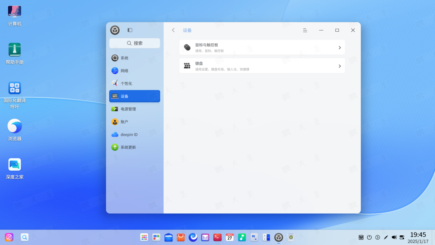Image resolution: width=435 pixels, height=245 pixels.
Task: Click the 搜索 search field
Action: tap(134, 43)
